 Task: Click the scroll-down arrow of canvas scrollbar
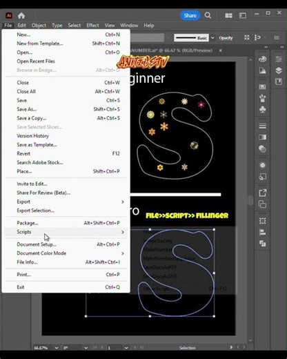pyautogui.click(x=250, y=340)
